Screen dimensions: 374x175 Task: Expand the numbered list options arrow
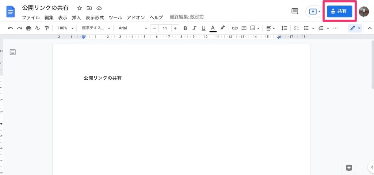328,28
